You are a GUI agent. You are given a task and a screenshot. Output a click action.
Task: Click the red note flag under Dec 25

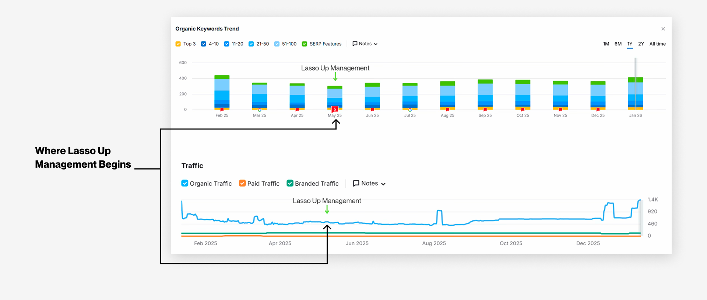coord(598,110)
